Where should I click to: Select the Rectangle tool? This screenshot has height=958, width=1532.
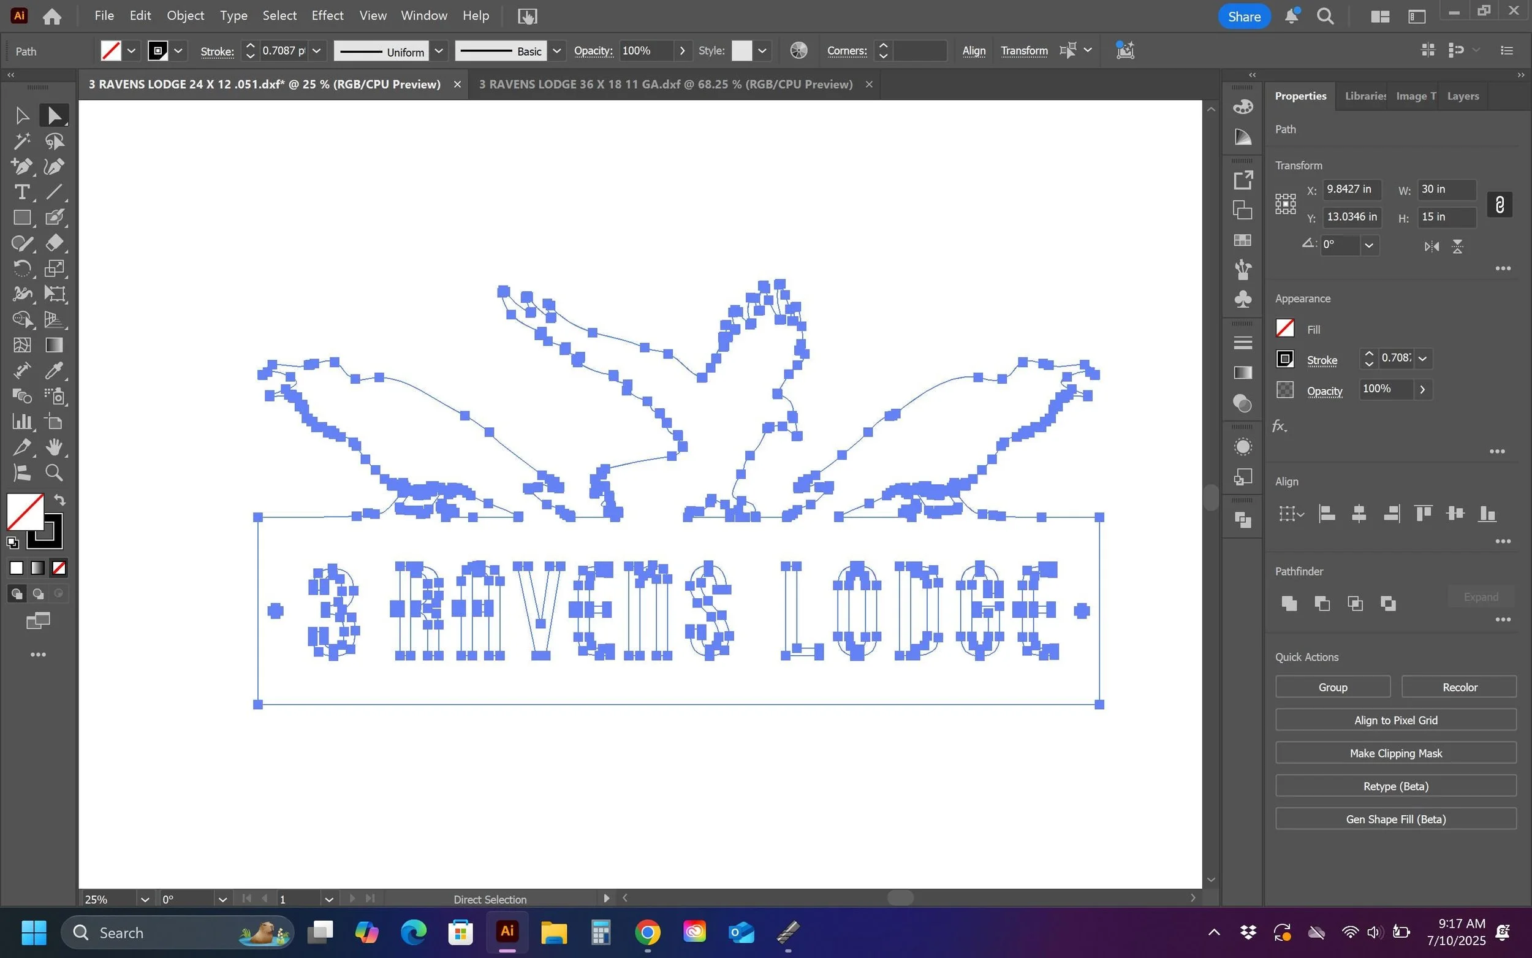tap(21, 218)
